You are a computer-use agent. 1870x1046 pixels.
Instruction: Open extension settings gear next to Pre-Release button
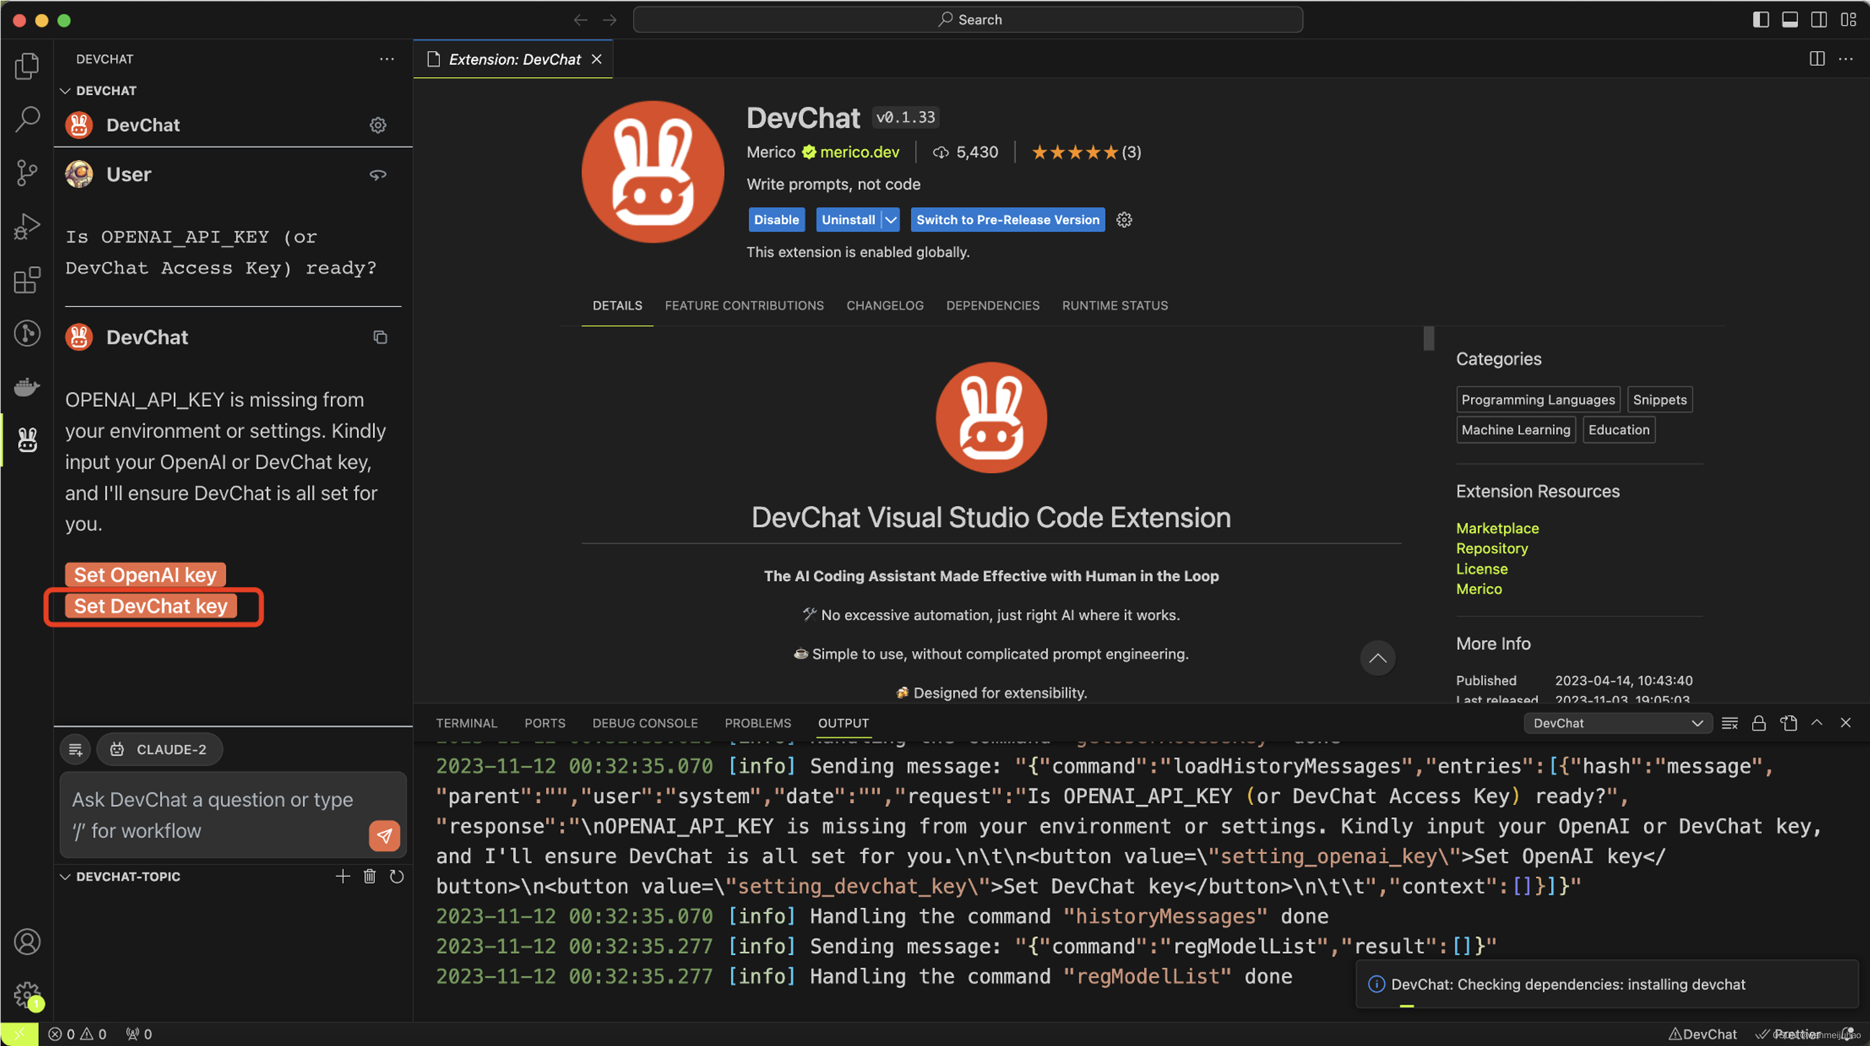1124,220
